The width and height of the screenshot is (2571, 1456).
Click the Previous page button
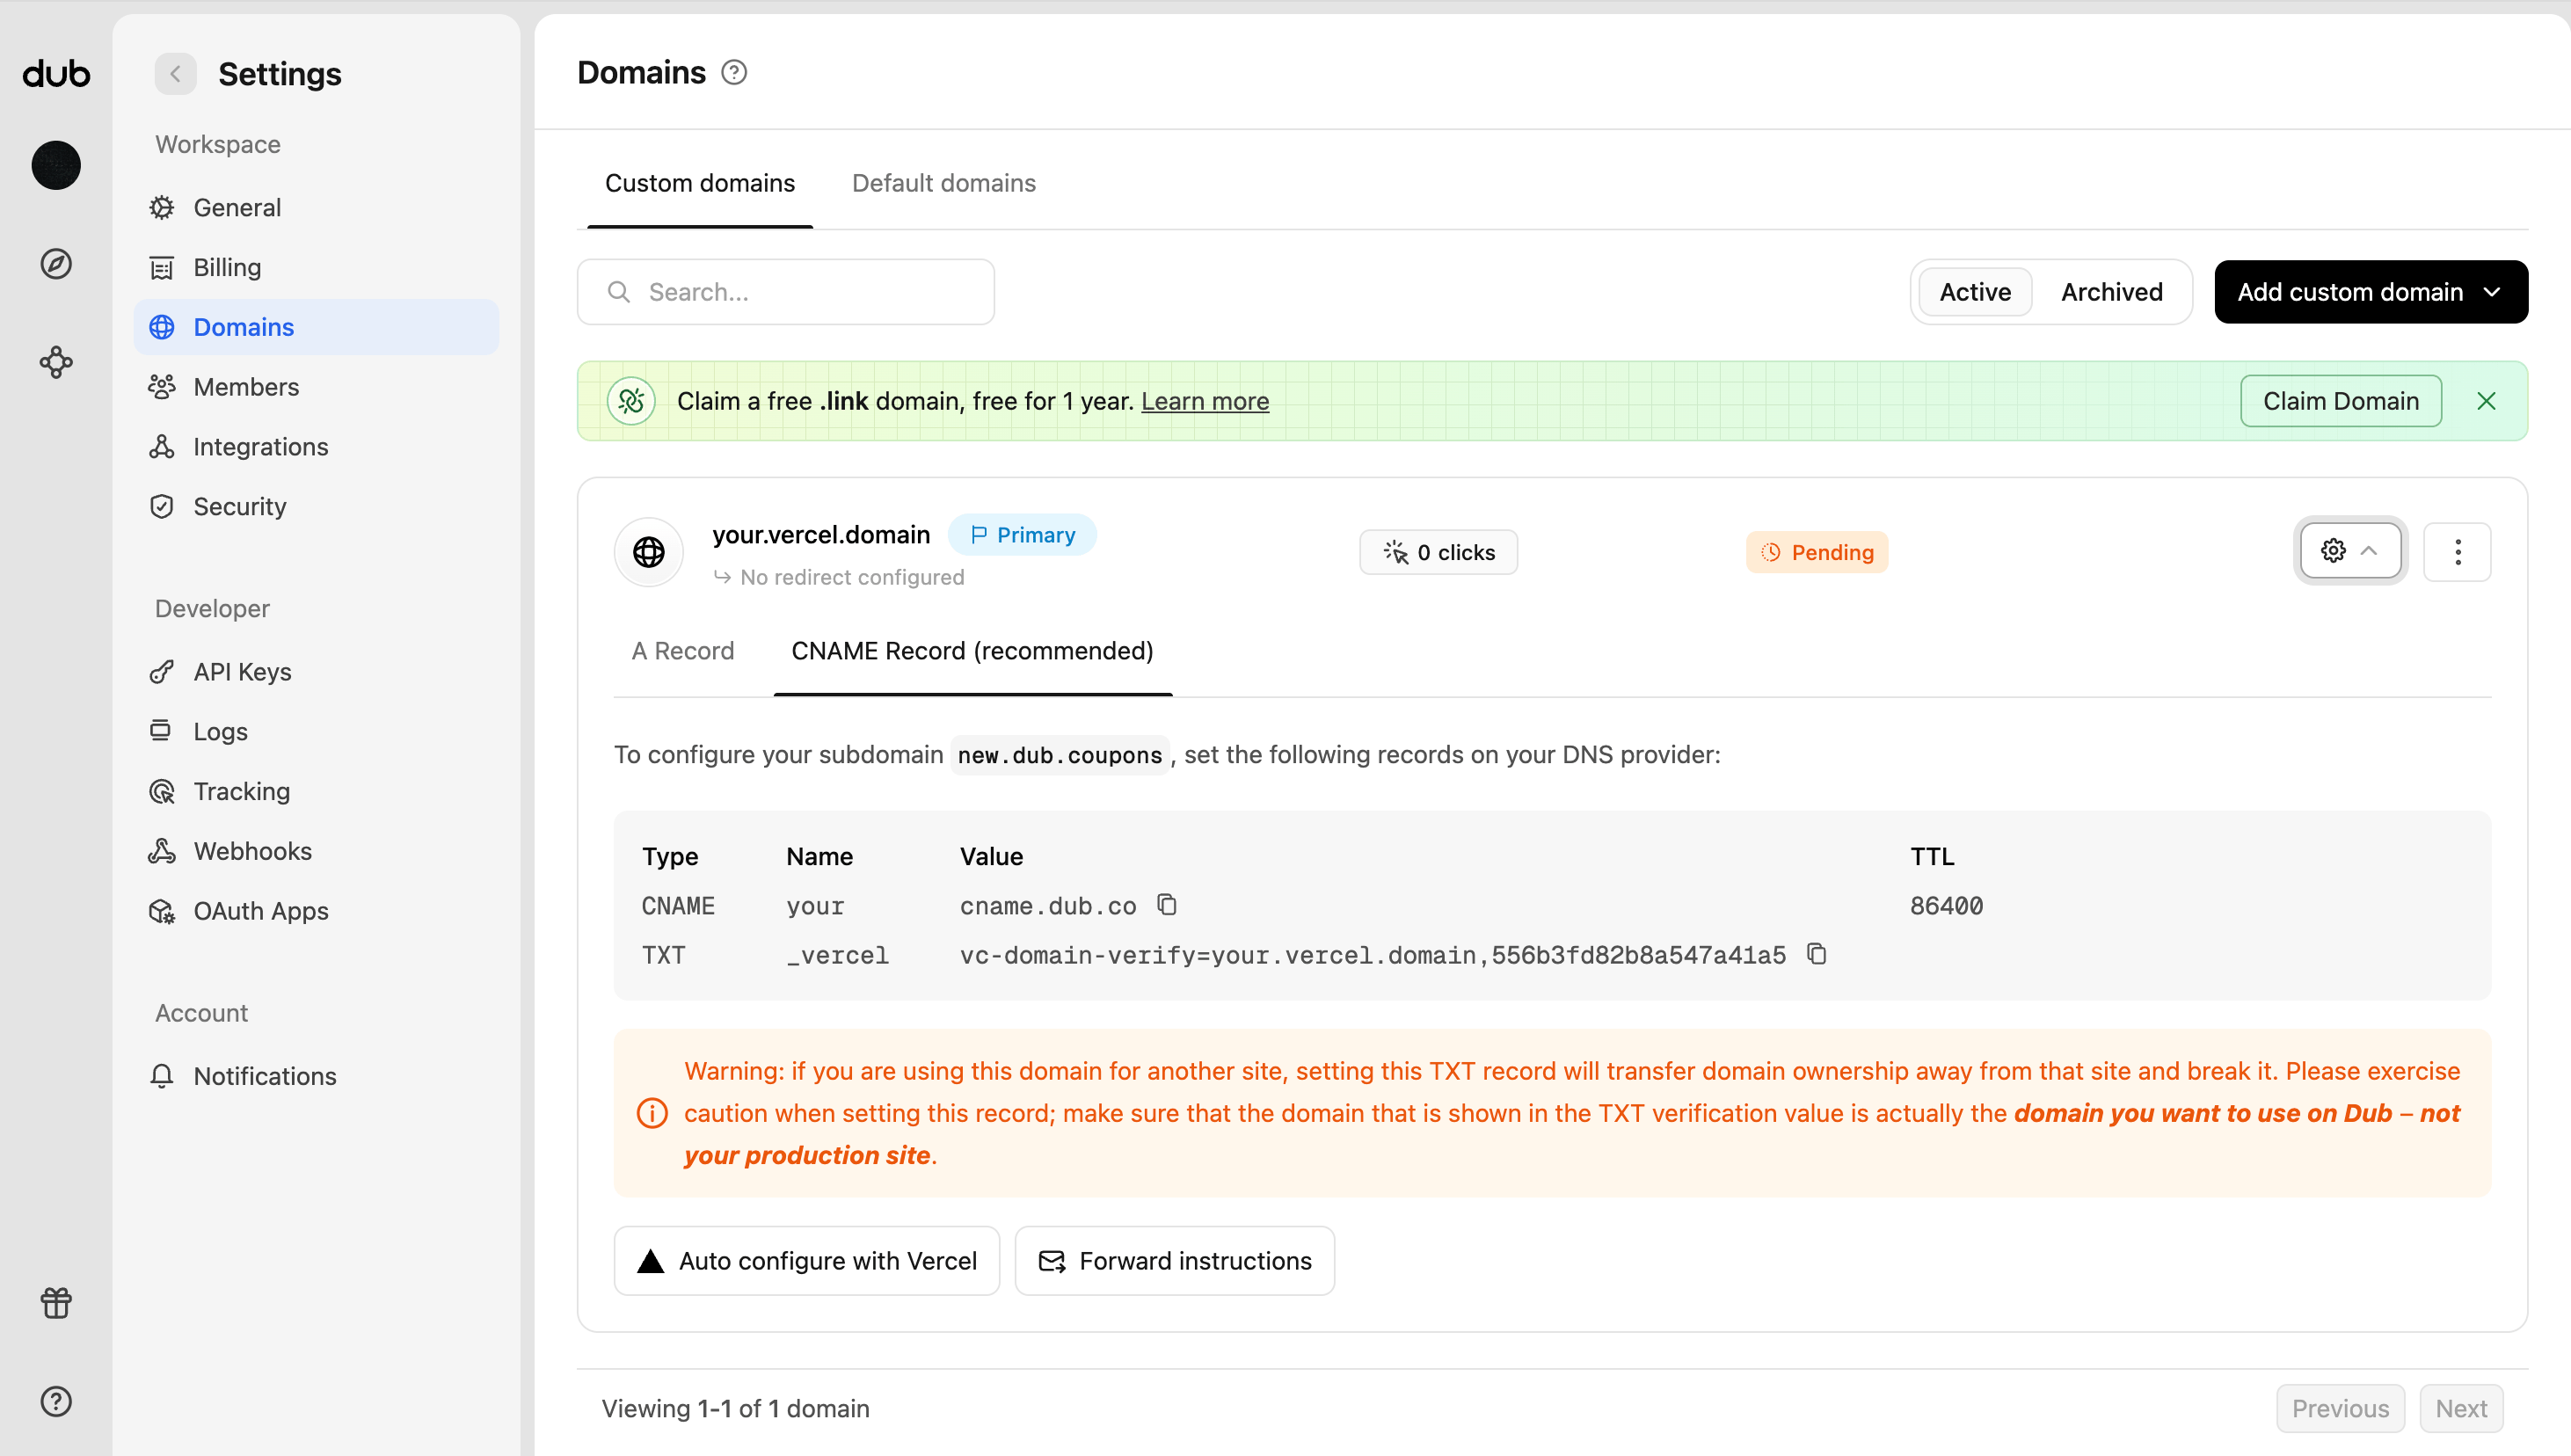click(2340, 1408)
